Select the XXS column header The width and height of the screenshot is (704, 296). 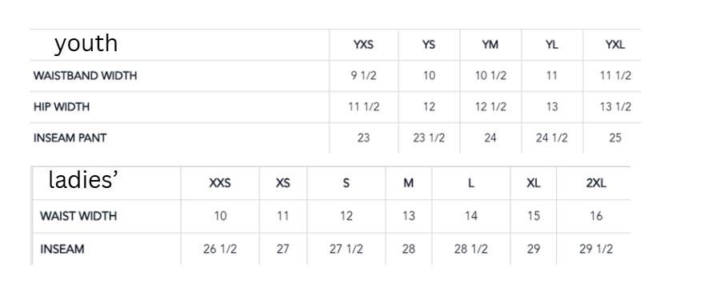pyautogui.click(x=220, y=183)
